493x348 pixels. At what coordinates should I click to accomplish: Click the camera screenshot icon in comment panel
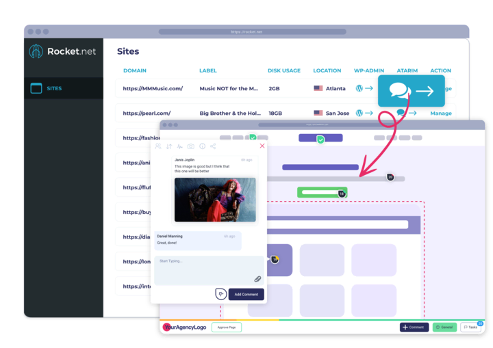191,146
